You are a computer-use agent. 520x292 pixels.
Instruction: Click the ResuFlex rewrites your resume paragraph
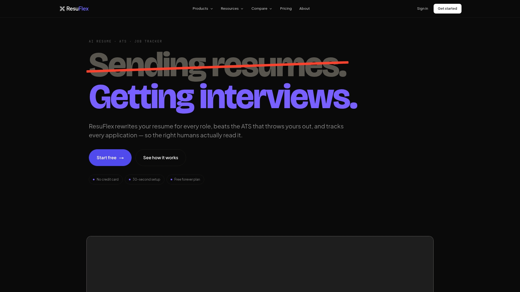coord(216,131)
